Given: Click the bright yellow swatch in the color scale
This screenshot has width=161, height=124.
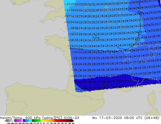Looking at the screenshot, I should click(x=41, y=121).
